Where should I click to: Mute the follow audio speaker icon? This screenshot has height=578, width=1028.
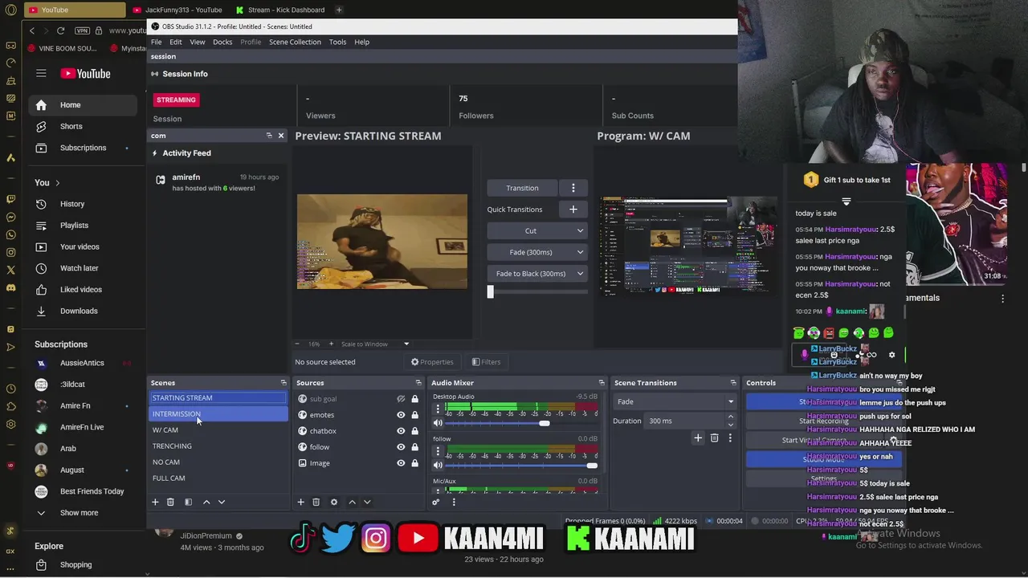tap(438, 465)
